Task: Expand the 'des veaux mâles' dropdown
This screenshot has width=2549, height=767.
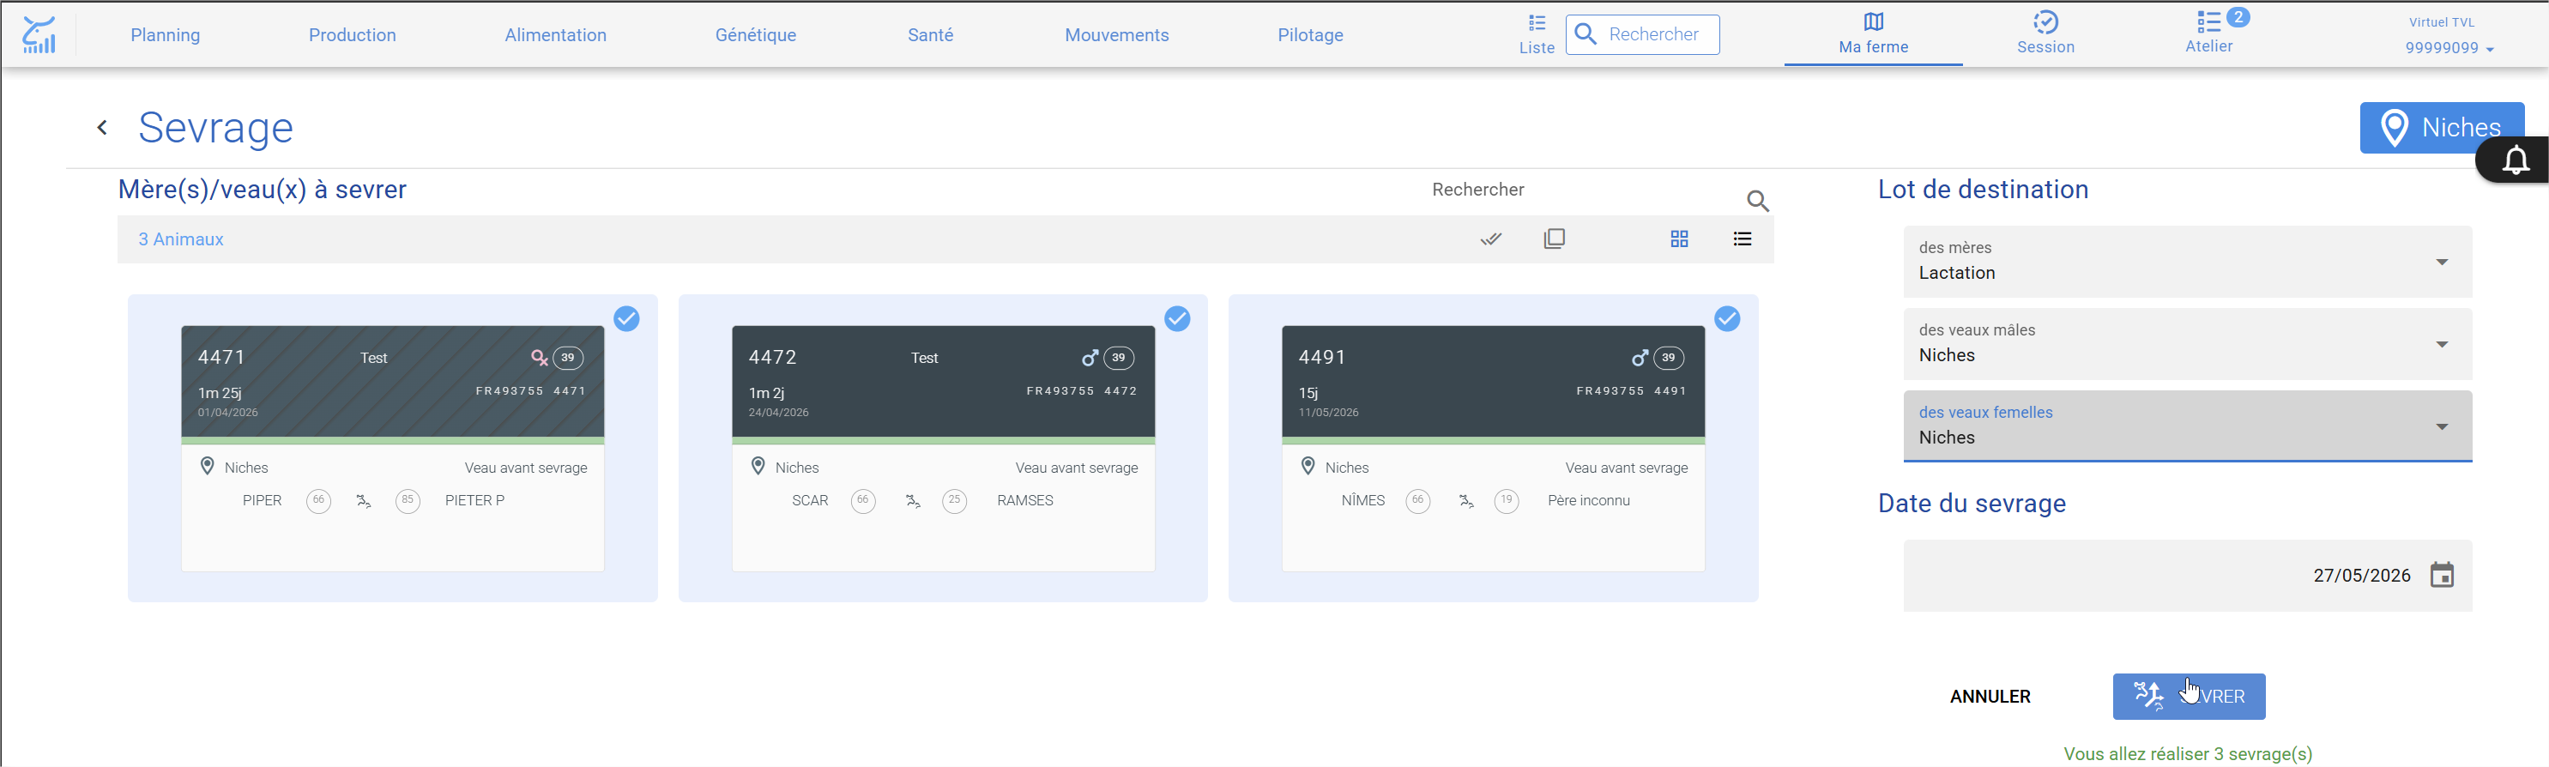Action: click(2188, 343)
